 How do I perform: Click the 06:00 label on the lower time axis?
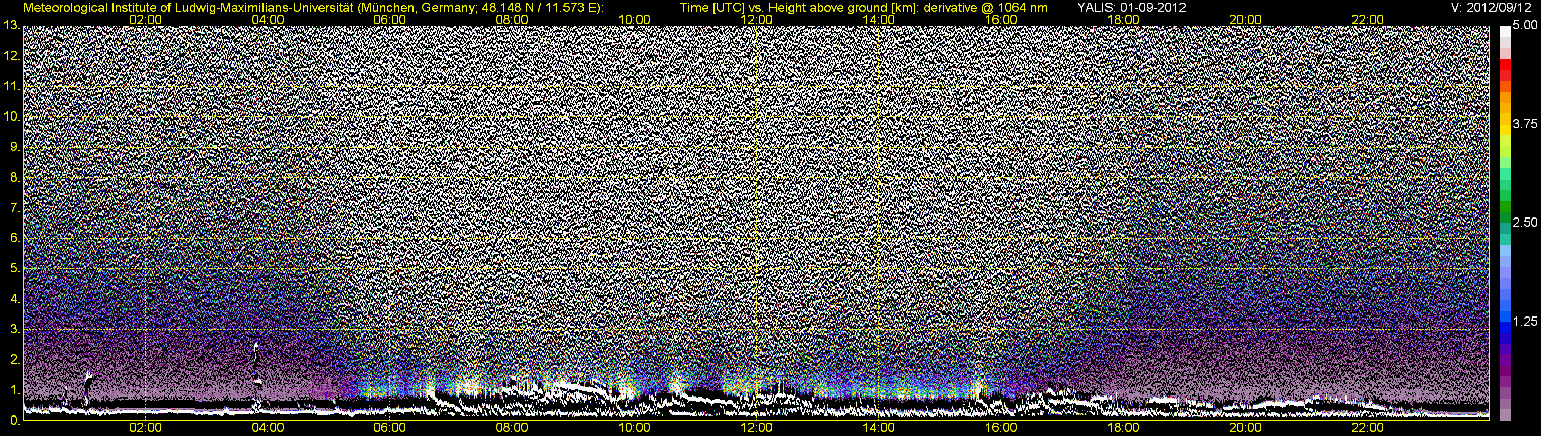click(389, 428)
